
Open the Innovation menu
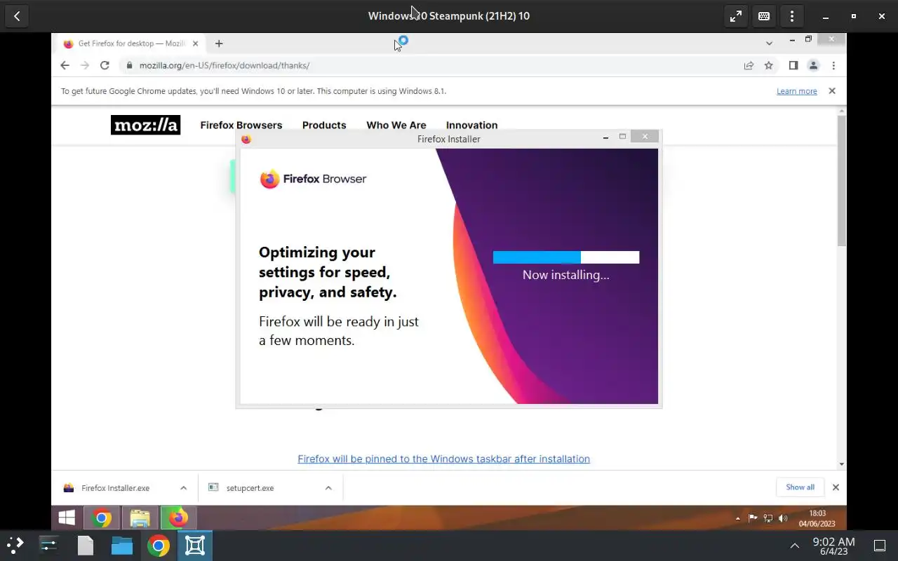coord(471,125)
